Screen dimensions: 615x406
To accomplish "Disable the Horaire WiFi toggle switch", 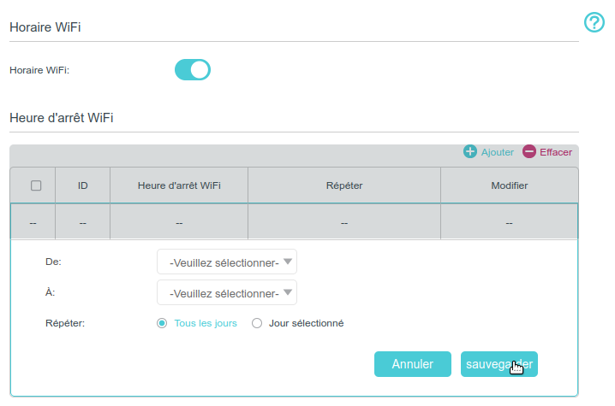I will (x=193, y=70).
